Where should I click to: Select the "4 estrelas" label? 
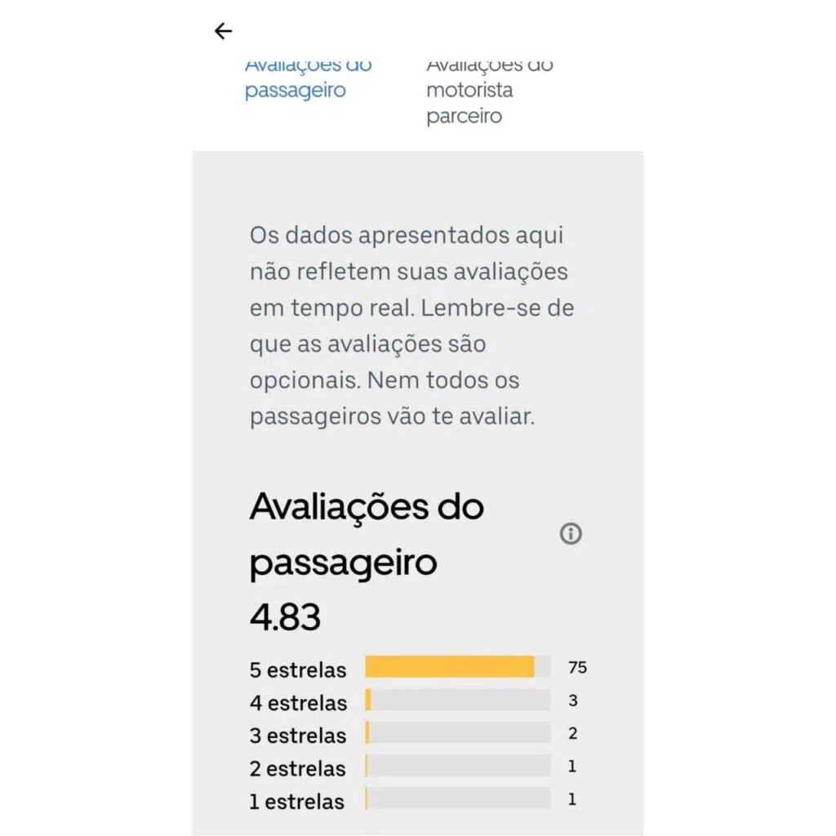298,703
